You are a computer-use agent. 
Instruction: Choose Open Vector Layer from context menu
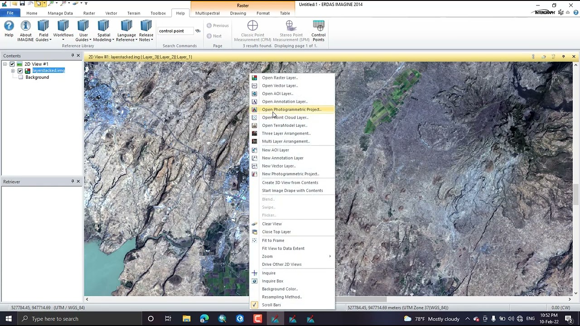pyautogui.click(x=292, y=86)
